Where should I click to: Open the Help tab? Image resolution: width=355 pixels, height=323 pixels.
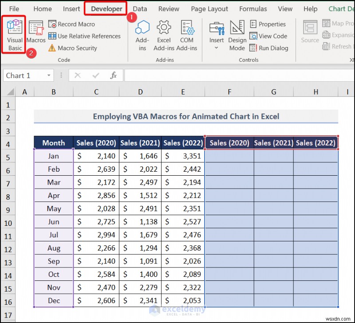click(310, 9)
